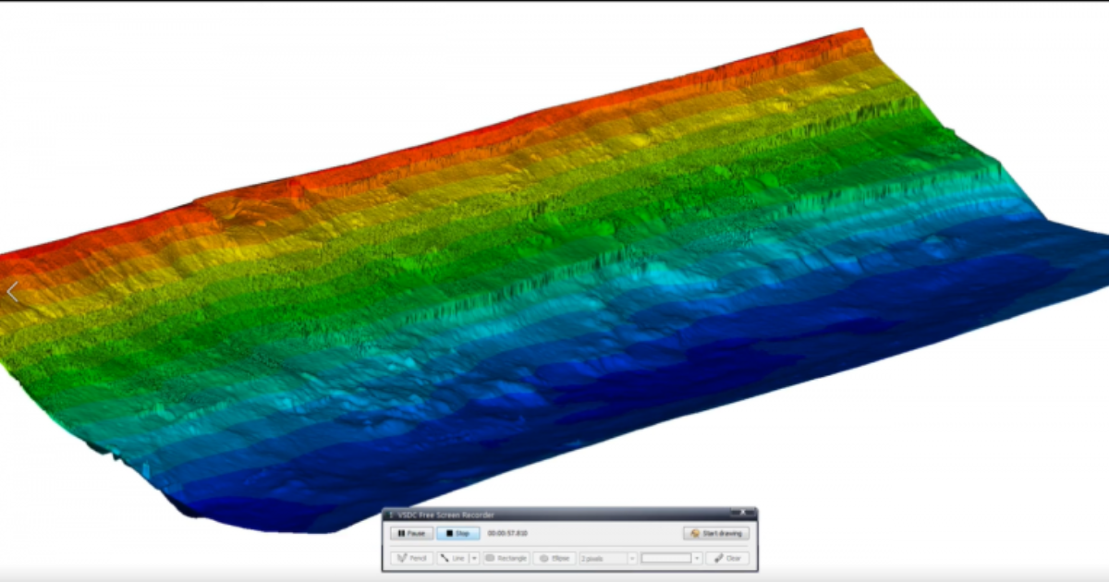The height and width of the screenshot is (582, 1109).
Task: Select the Ellipse drawing tool
Action: 554,558
